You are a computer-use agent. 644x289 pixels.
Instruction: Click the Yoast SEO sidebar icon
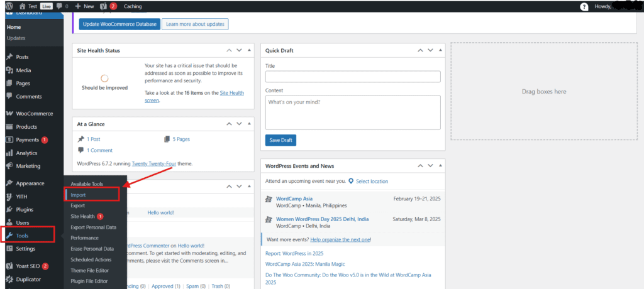click(9, 266)
